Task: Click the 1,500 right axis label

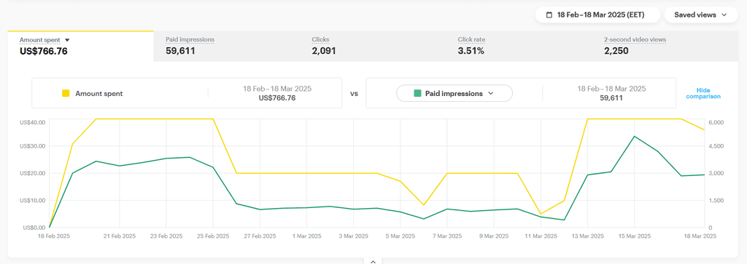Action: tap(716, 201)
